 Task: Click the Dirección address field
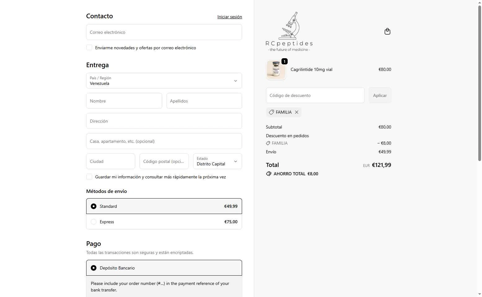164,121
